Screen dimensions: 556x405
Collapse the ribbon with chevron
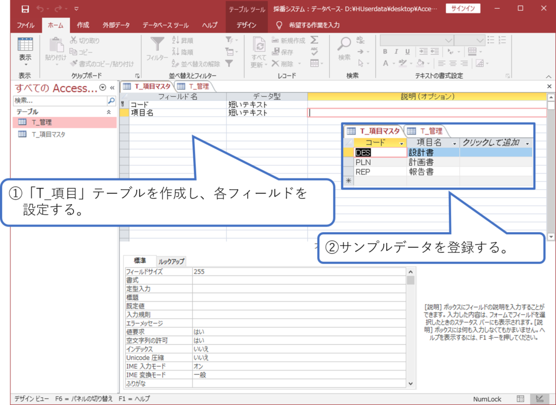click(x=548, y=76)
